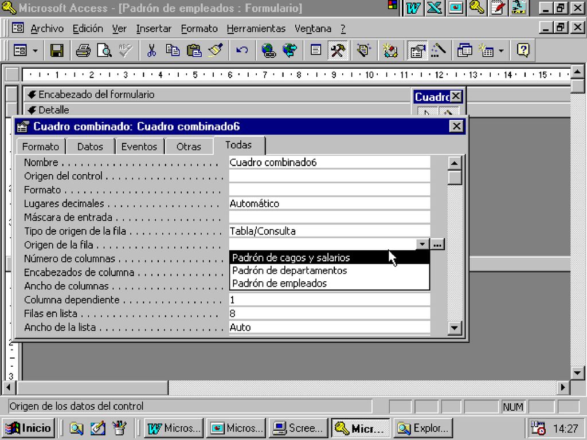
Task: Open the Code editor icon
Action: tap(390, 50)
